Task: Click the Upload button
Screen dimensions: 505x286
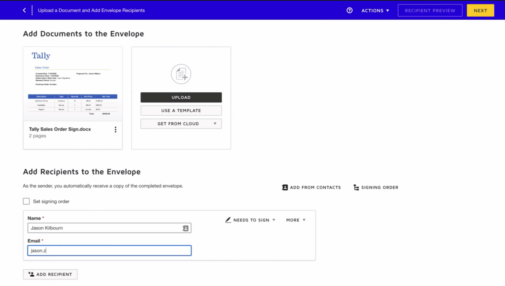Action: point(181,97)
